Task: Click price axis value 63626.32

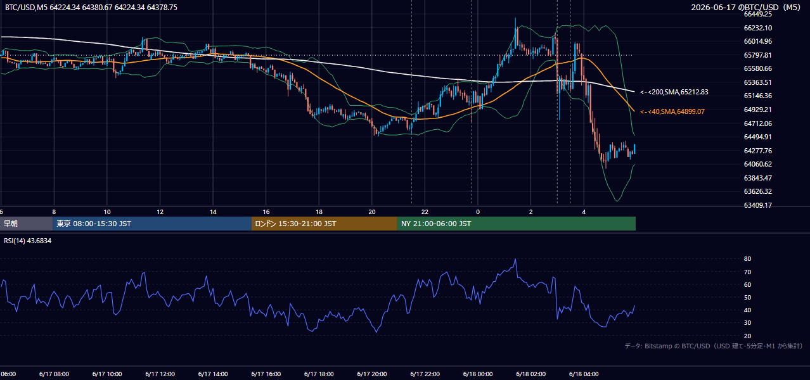Action: coord(757,191)
